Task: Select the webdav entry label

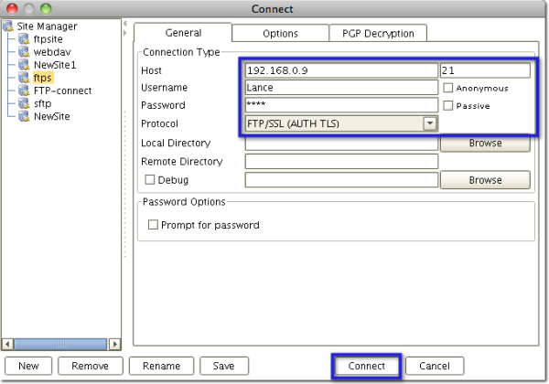Action: pyautogui.click(x=52, y=52)
